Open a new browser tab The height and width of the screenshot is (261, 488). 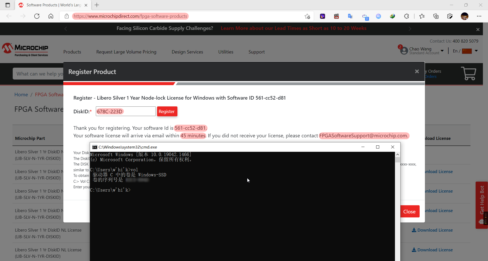[97, 5]
